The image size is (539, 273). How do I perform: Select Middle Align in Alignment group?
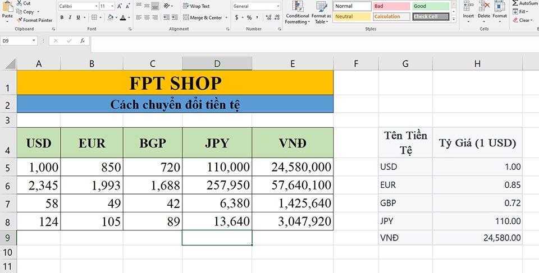[x=147, y=6]
